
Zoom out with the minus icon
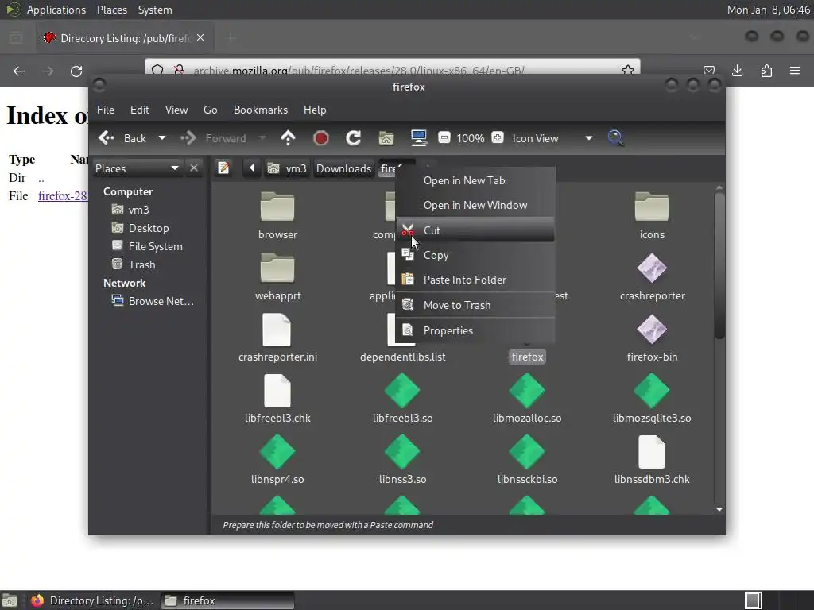[x=444, y=138]
